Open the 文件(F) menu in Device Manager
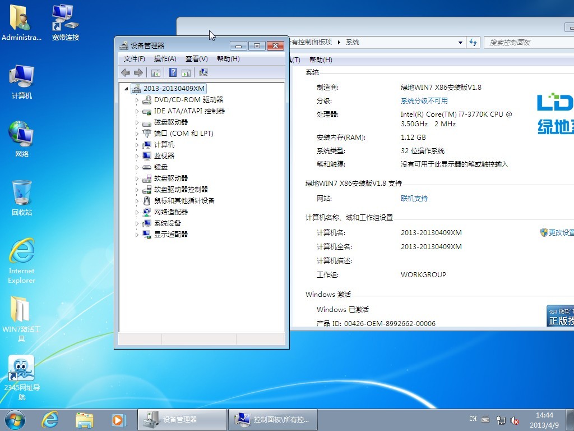The width and height of the screenshot is (574, 431). (135, 59)
